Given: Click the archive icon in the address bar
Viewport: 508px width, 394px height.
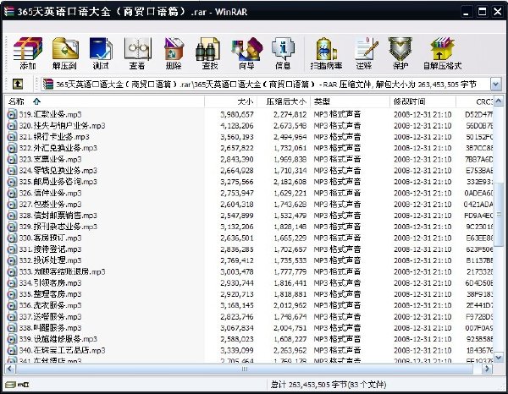Looking at the screenshot, I should 48,84.
